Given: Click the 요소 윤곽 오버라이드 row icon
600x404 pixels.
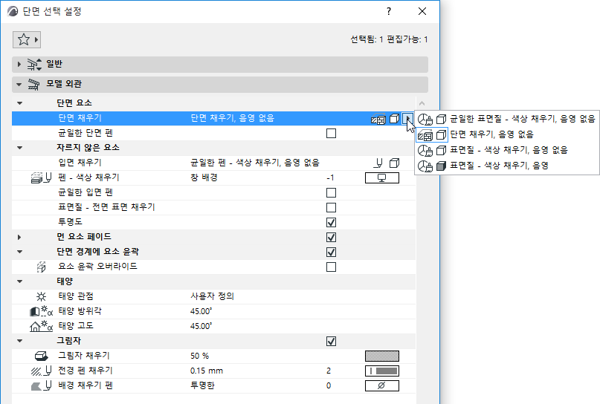Looking at the screenshot, I should point(41,267).
